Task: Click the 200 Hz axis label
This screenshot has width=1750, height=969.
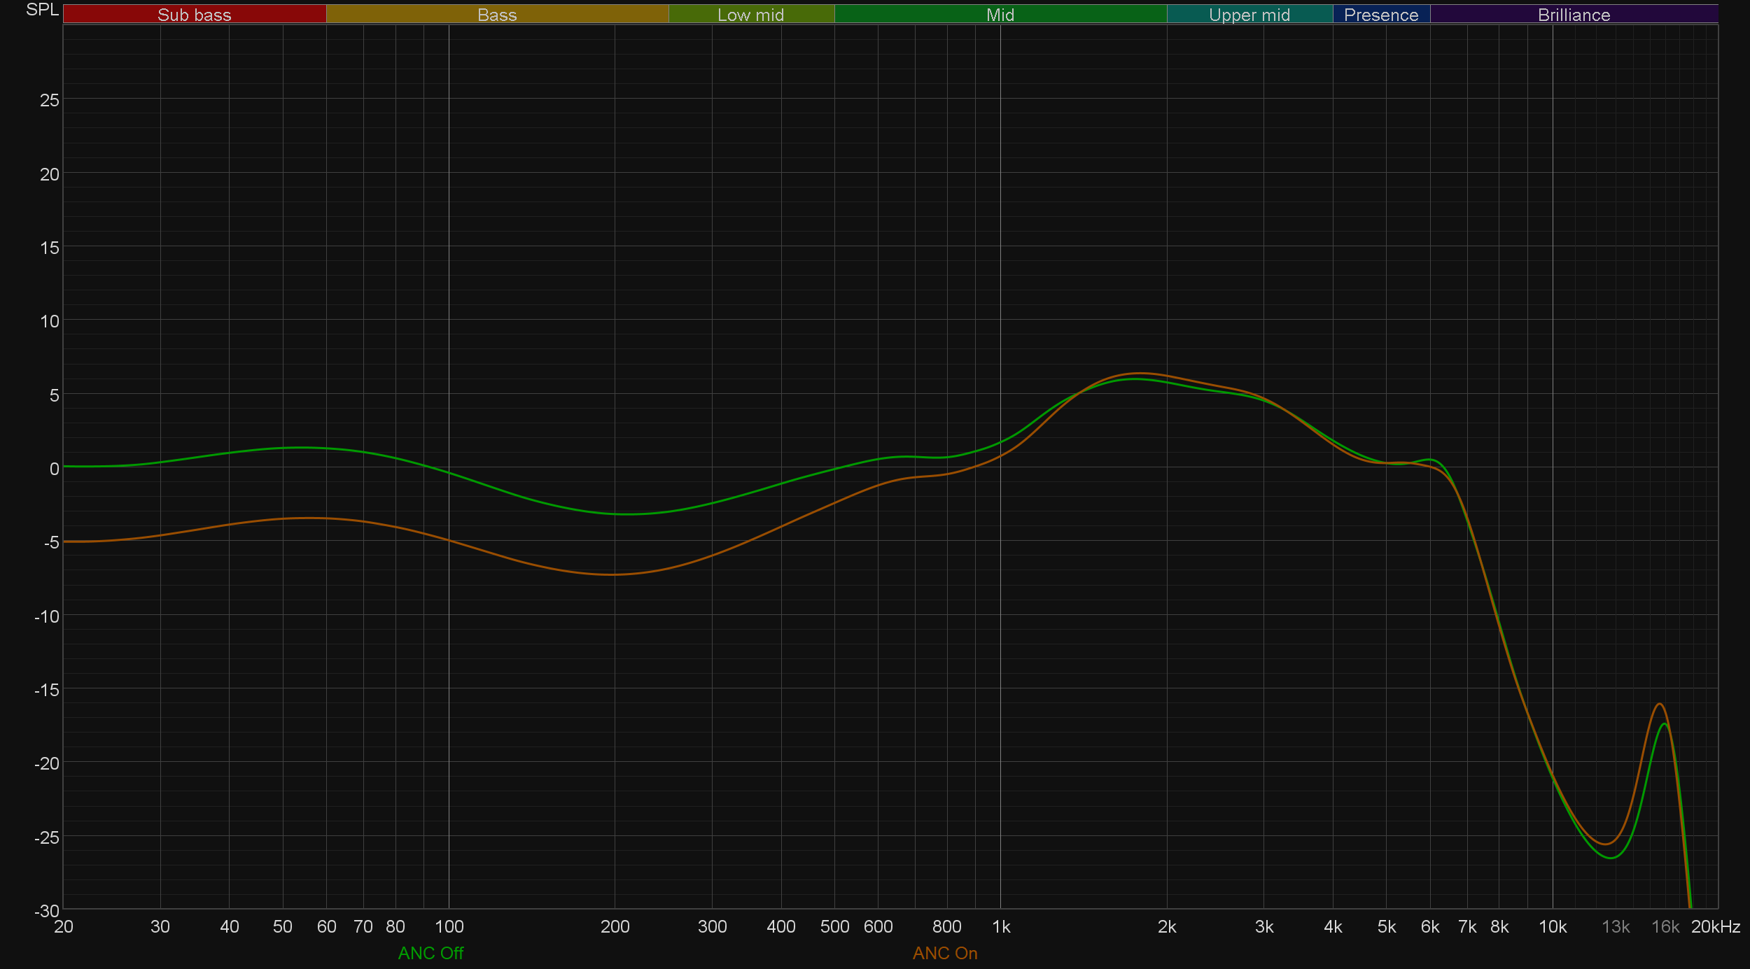Action: (615, 927)
